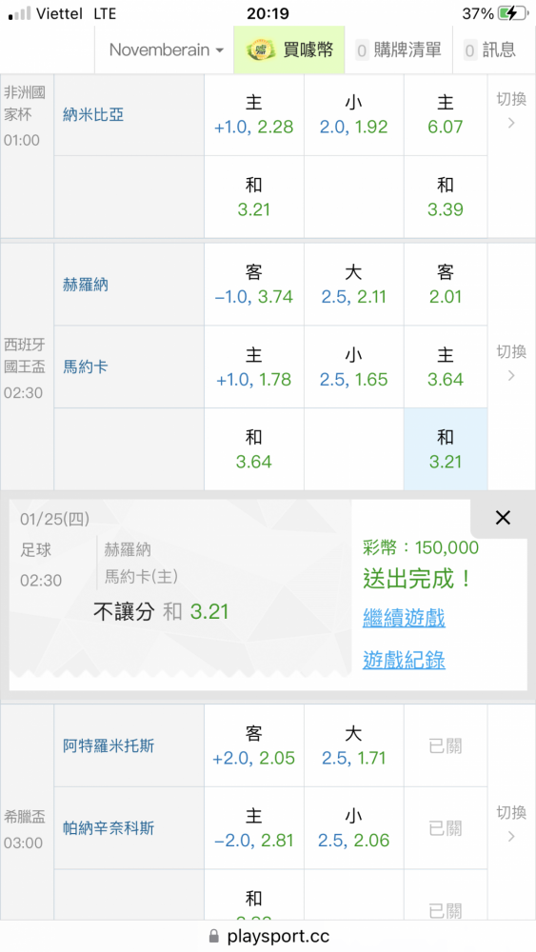Expand 切換 for the 希臘盃 match
The height and width of the screenshot is (952, 536).
click(x=511, y=823)
